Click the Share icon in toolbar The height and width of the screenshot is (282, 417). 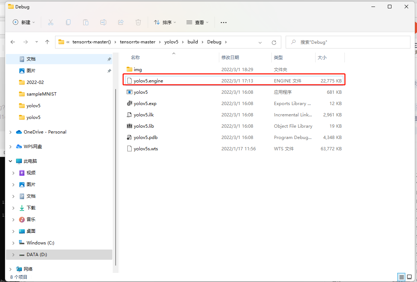(121, 22)
